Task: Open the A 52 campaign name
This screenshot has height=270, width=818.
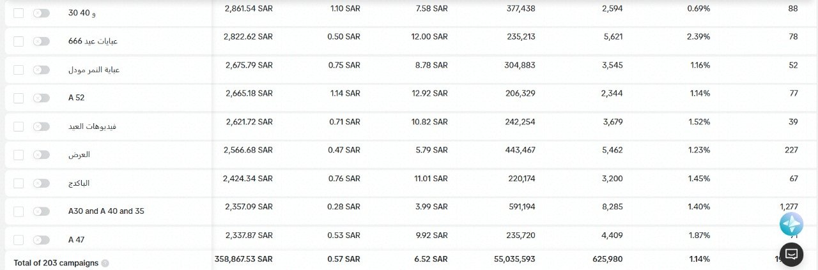Action: pyautogui.click(x=77, y=98)
